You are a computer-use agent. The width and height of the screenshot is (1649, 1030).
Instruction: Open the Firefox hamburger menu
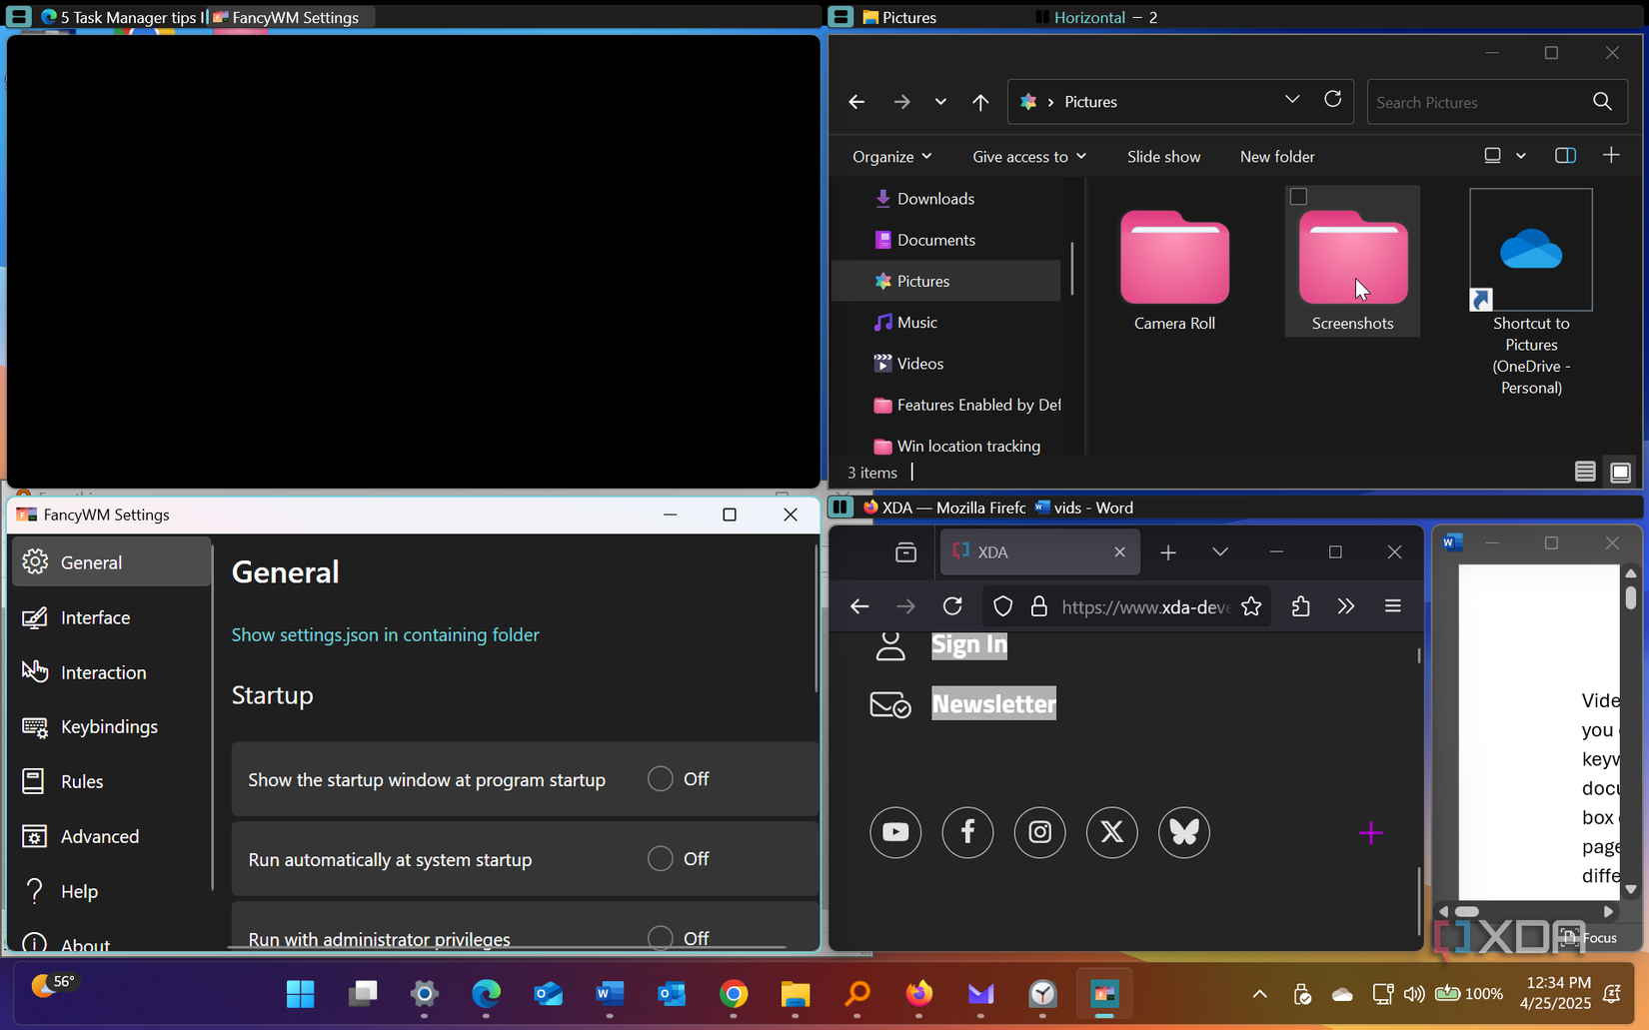[x=1393, y=605]
